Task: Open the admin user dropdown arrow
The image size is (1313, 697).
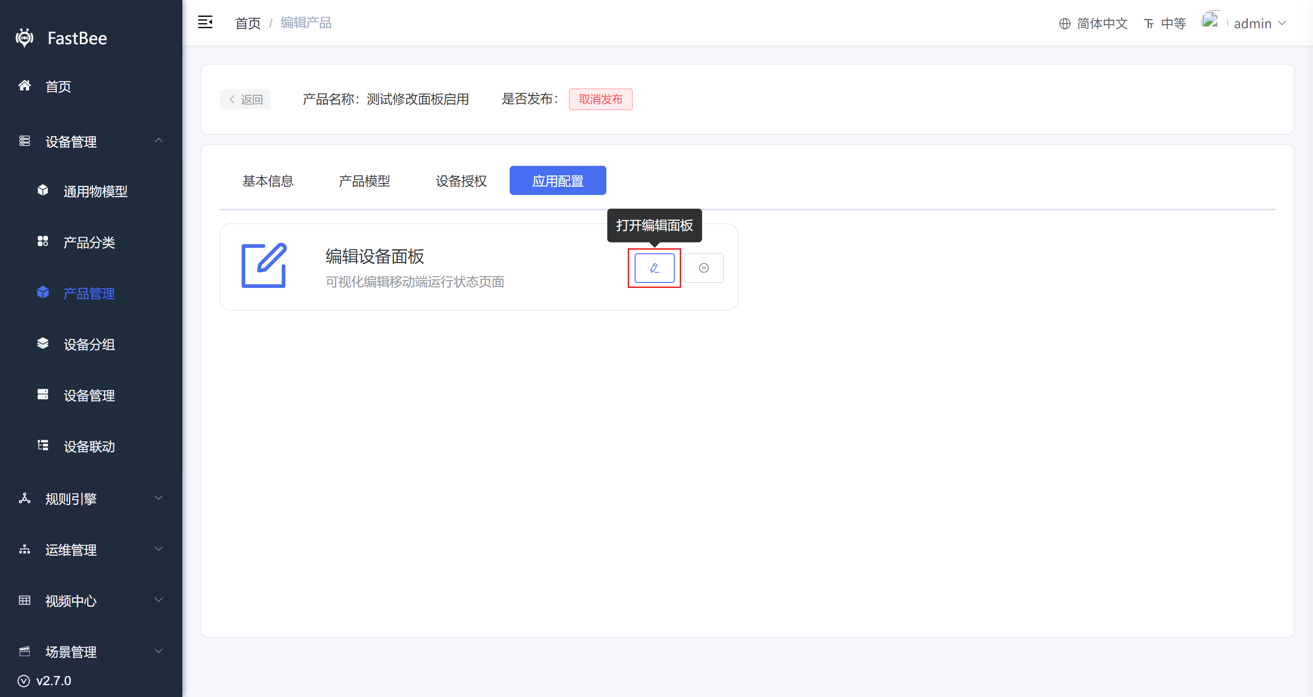Action: [x=1282, y=23]
